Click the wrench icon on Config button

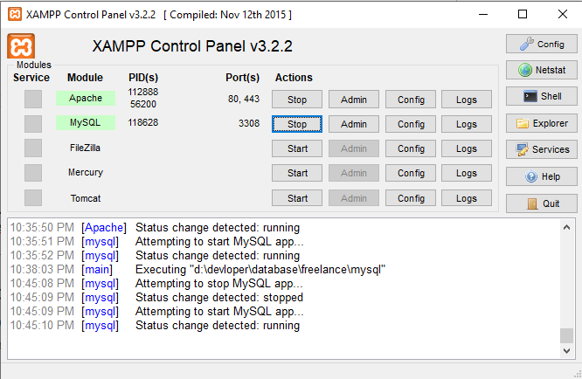point(527,45)
